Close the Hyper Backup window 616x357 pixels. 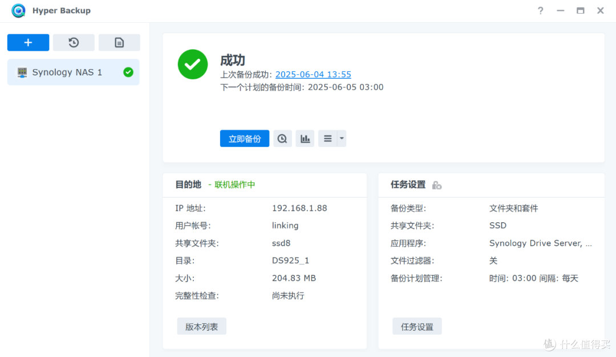[600, 11]
